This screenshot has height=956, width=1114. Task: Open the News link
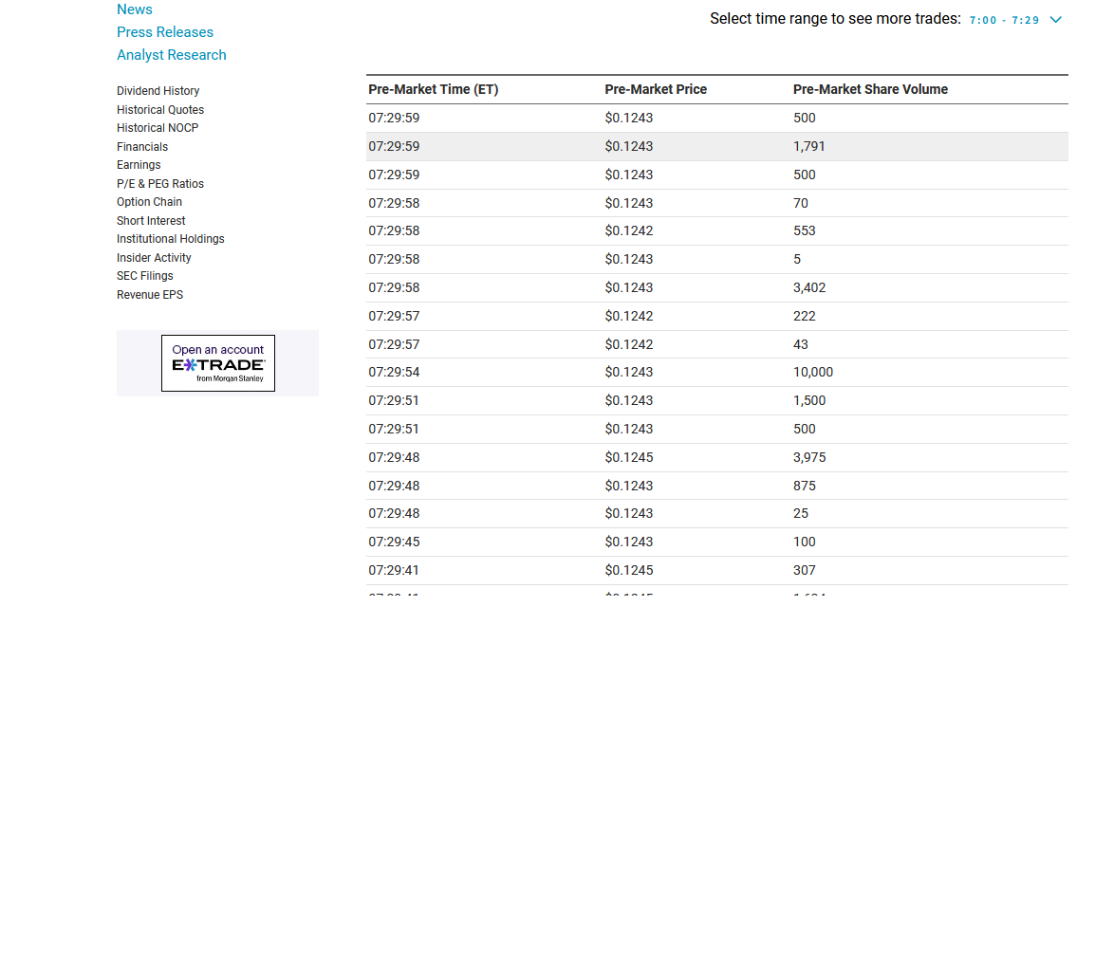pos(135,9)
